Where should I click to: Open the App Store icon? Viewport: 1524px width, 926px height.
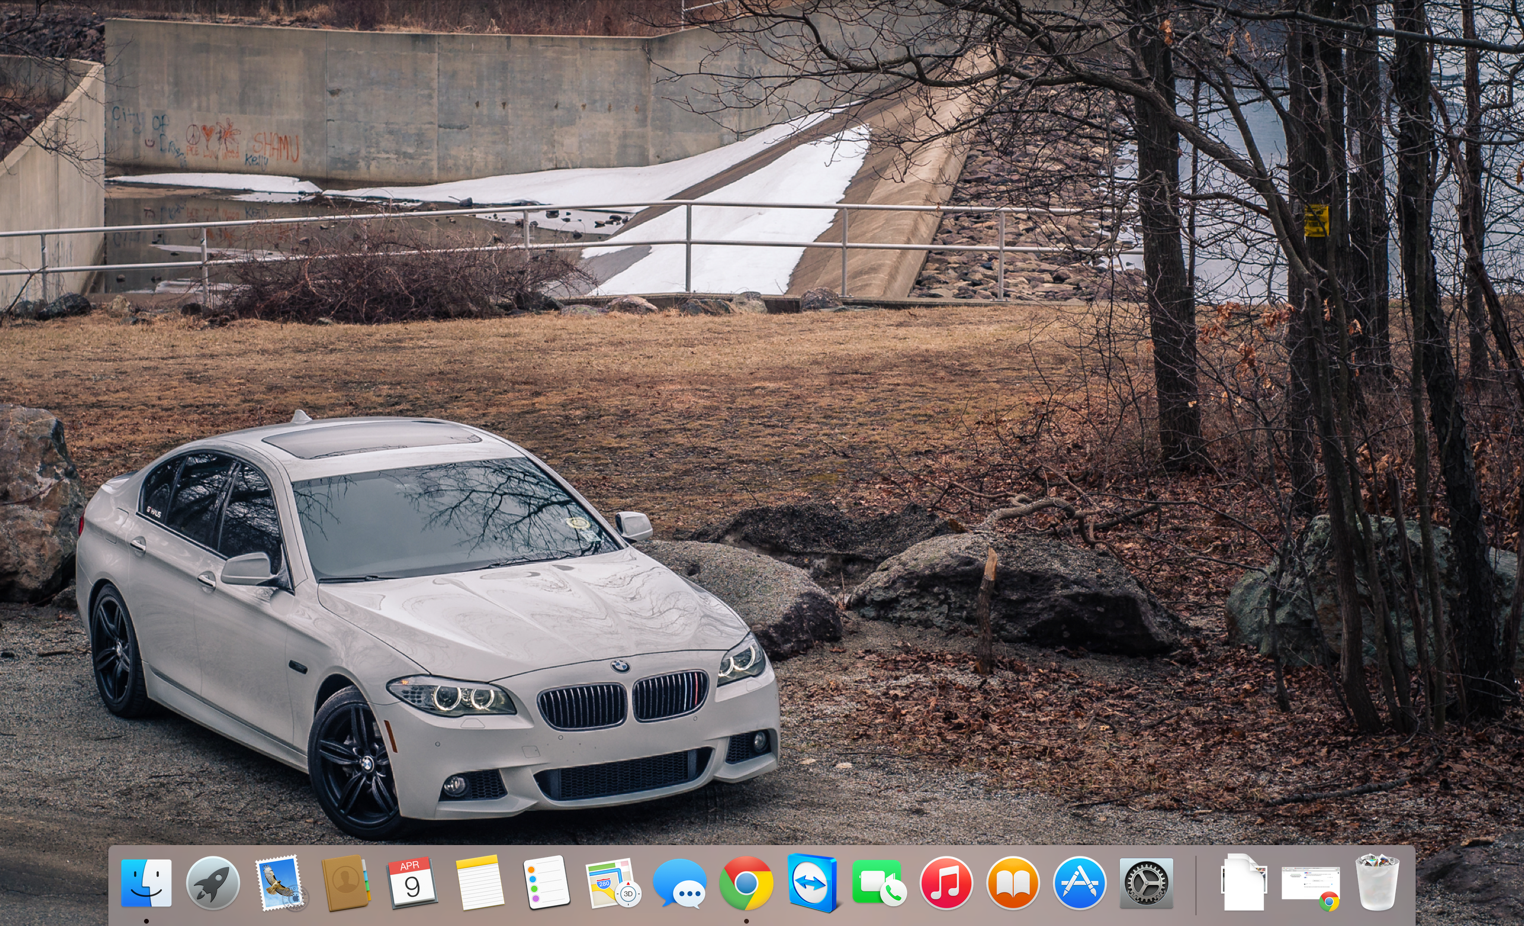1080,883
